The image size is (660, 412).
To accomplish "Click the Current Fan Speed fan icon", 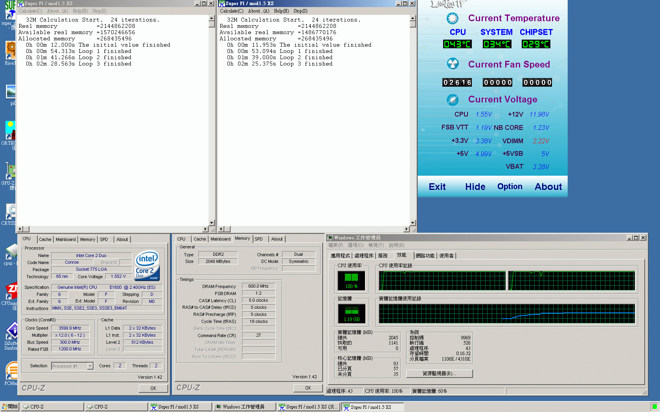I will coord(453,64).
